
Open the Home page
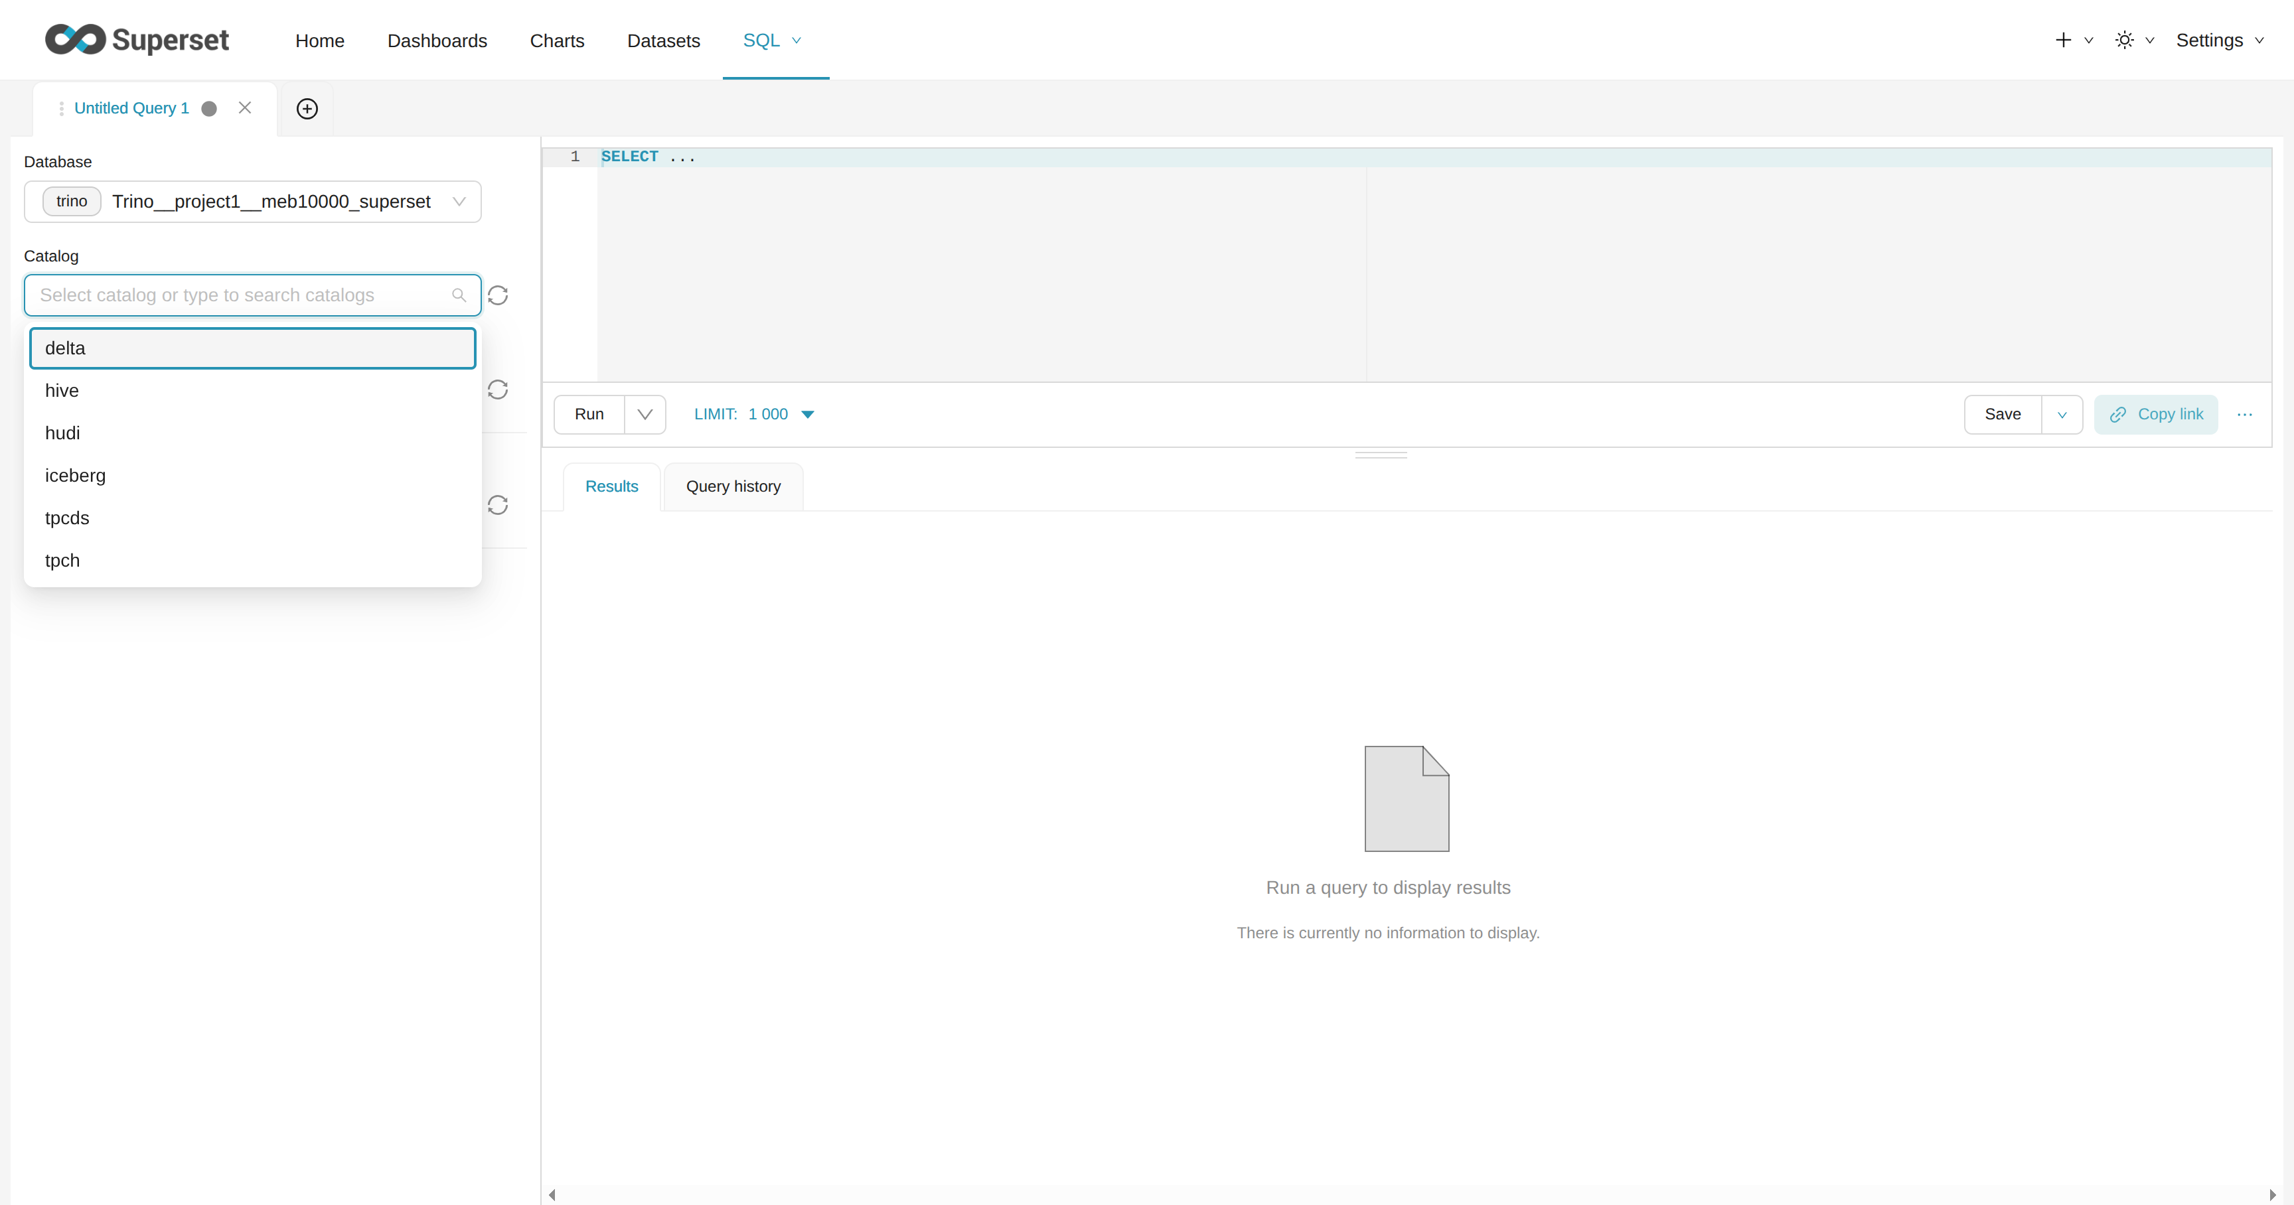320,41
